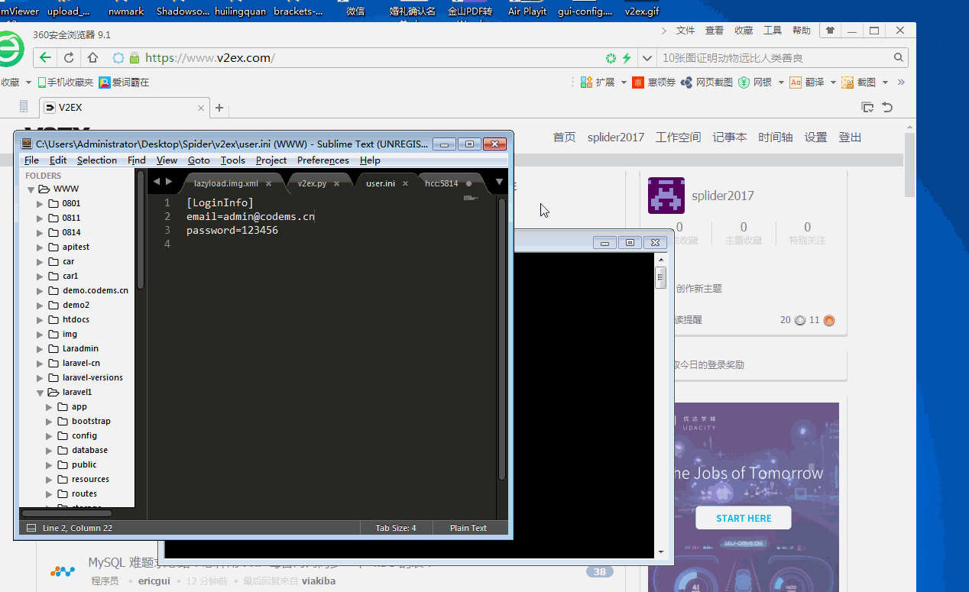Open V2EX 设置 settings link
The image size is (969, 592).
(815, 137)
